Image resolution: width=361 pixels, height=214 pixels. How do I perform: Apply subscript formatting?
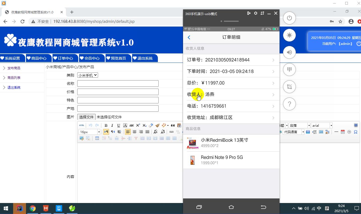[x=144, y=125]
